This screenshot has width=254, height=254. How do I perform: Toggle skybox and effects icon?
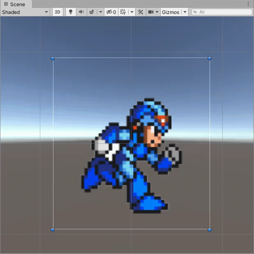(92, 12)
